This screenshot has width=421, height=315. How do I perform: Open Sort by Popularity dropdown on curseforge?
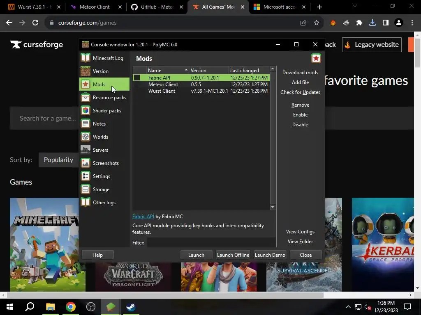pyautogui.click(x=58, y=160)
